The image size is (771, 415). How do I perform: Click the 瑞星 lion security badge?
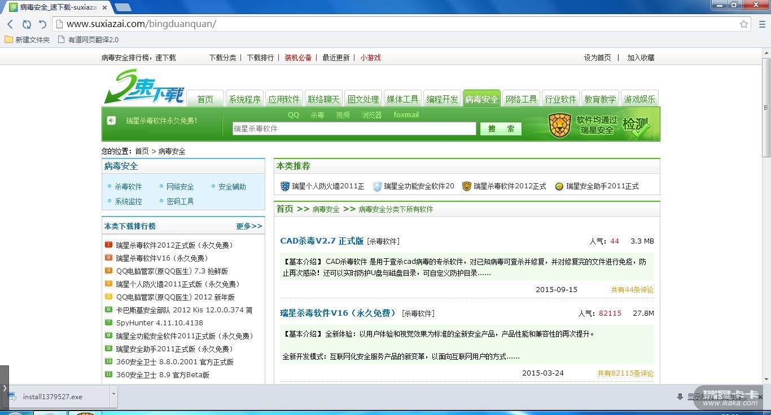pyautogui.click(x=559, y=125)
